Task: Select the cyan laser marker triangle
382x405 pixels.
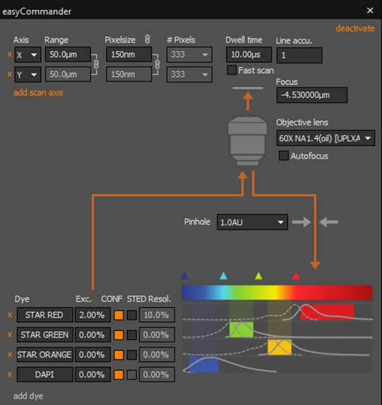Action: 224,275
